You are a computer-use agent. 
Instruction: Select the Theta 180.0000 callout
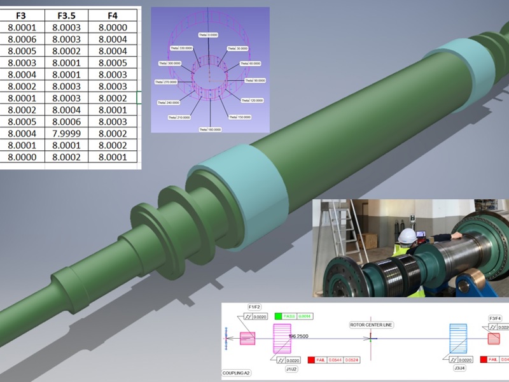tap(211, 129)
